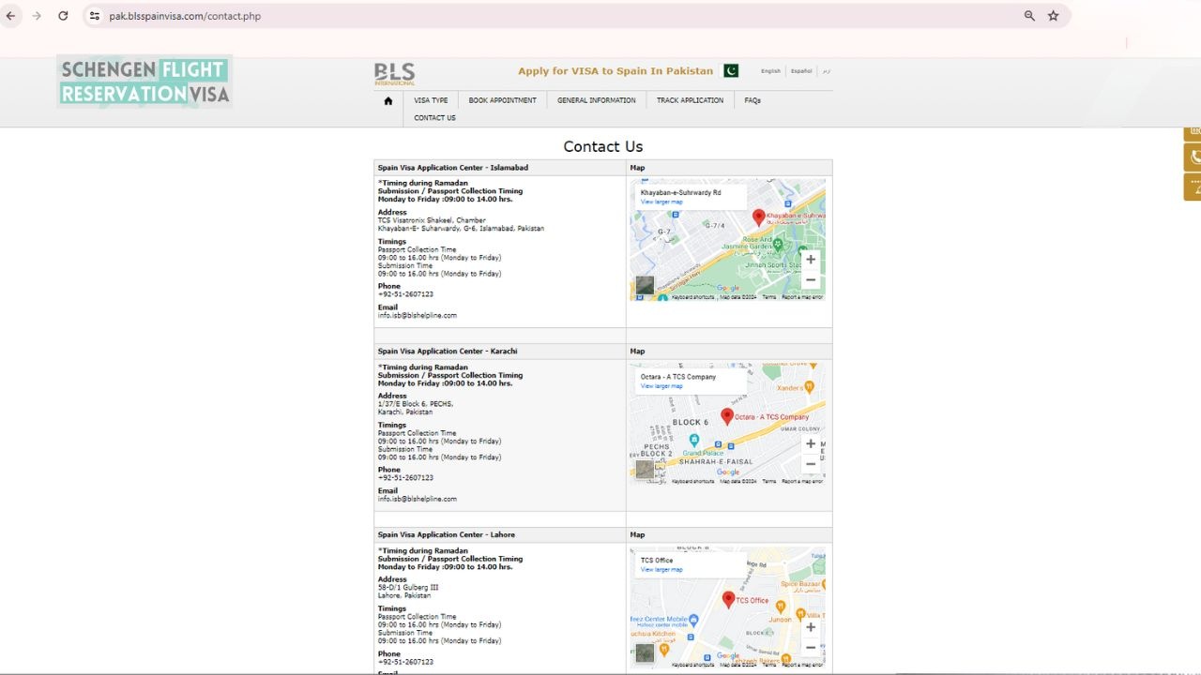Open the phone call side button
The width and height of the screenshot is (1201, 675).
pyautogui.click(x=1193, y=157)
